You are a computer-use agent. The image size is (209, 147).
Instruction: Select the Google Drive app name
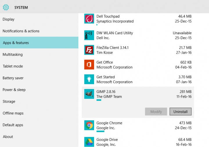point(107,139)
